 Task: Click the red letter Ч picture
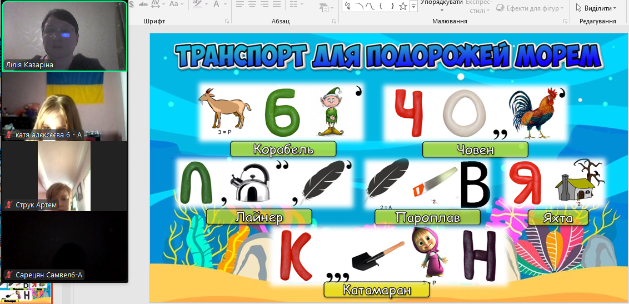pos(409,113)
